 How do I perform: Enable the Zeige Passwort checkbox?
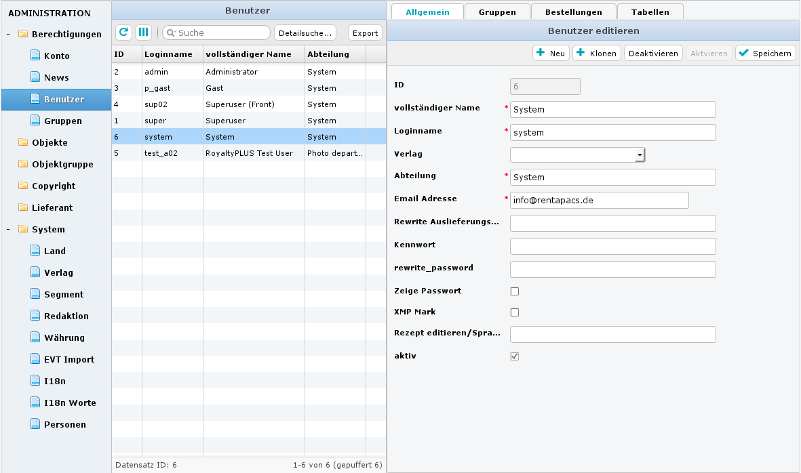tap(514, 291)
